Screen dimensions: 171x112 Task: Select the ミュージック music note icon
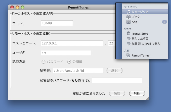(x=129, y=12)
